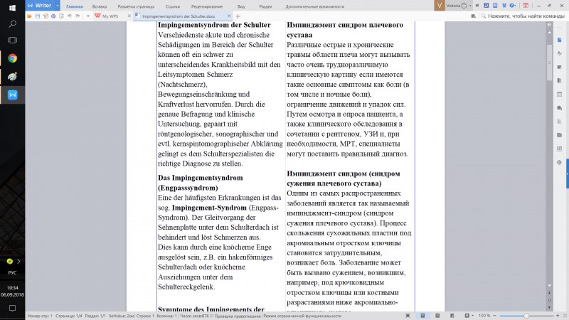This screenshot has height=320, width=569.
Task: Expand the Victoria account dropdown arrow
Action: (470, 6)
